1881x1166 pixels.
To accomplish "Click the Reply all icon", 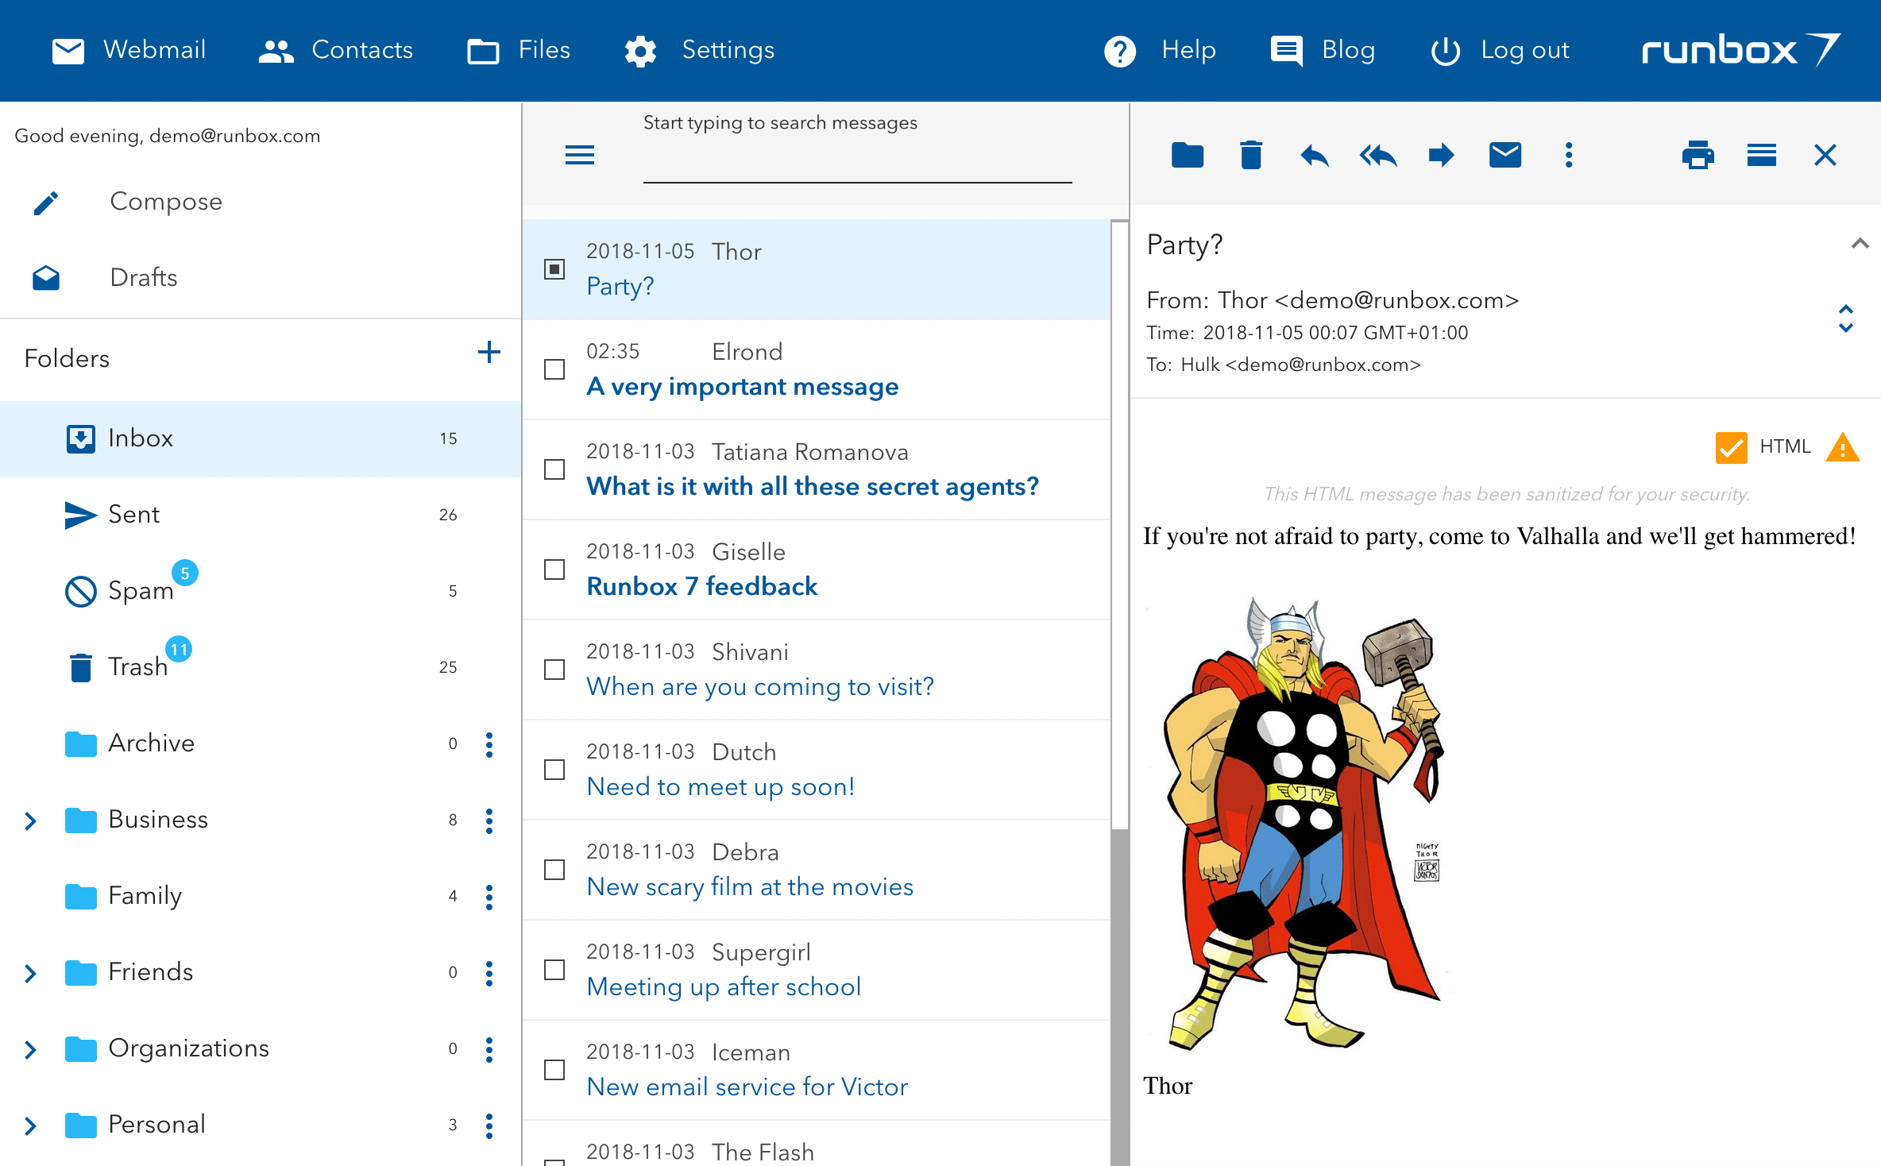I will point(1378,155).
